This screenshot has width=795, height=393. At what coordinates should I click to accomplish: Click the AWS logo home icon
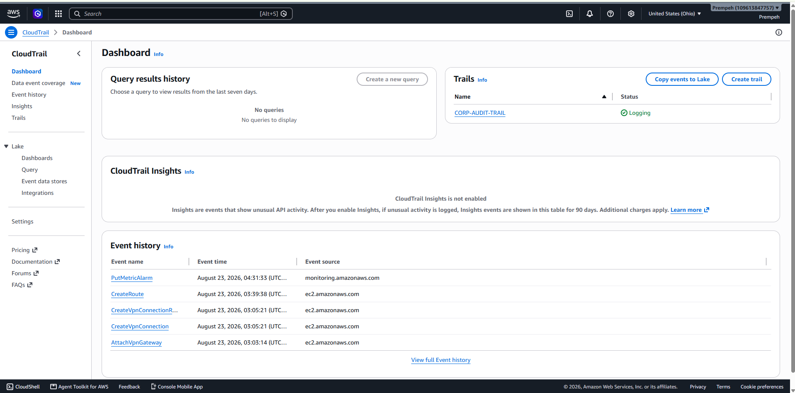click(x=13, y=14)
